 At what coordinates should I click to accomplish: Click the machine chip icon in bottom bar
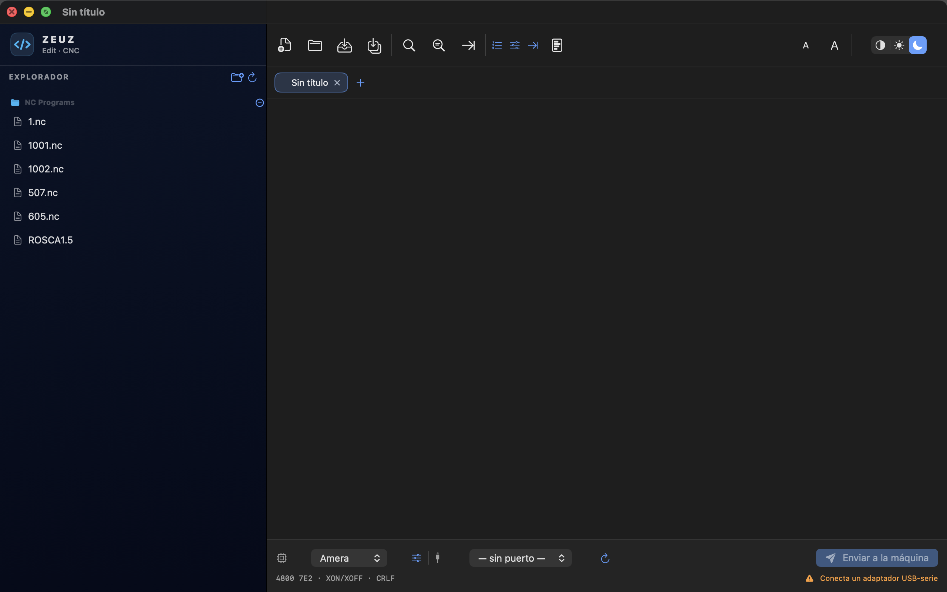[x=282, y=558]
